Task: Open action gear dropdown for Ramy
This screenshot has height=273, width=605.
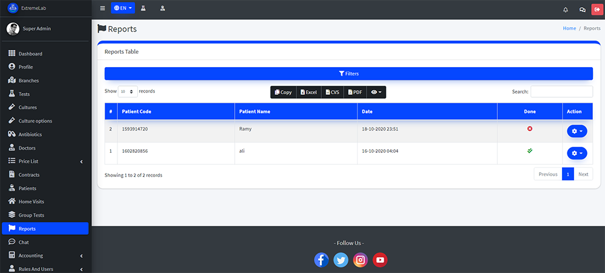Action: [577, 131]
